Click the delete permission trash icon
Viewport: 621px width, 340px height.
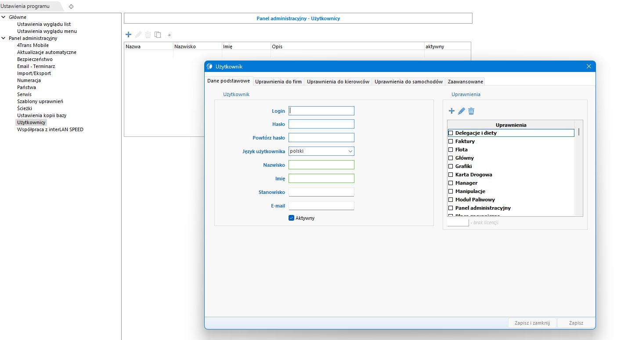[471, 111]
